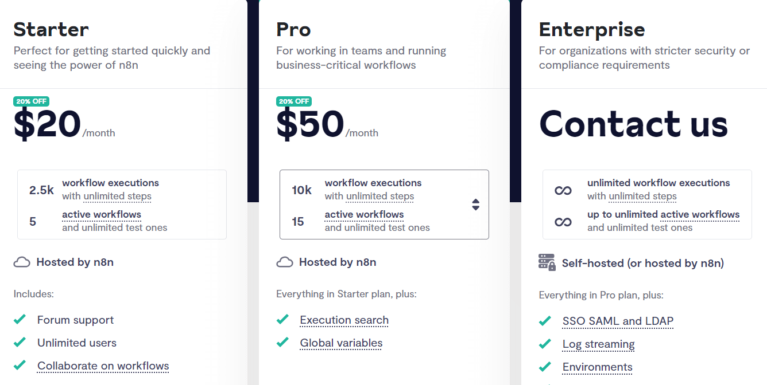Click the Global variables link
Viewport: 767px width, 385px height.
tap(341, 343)
